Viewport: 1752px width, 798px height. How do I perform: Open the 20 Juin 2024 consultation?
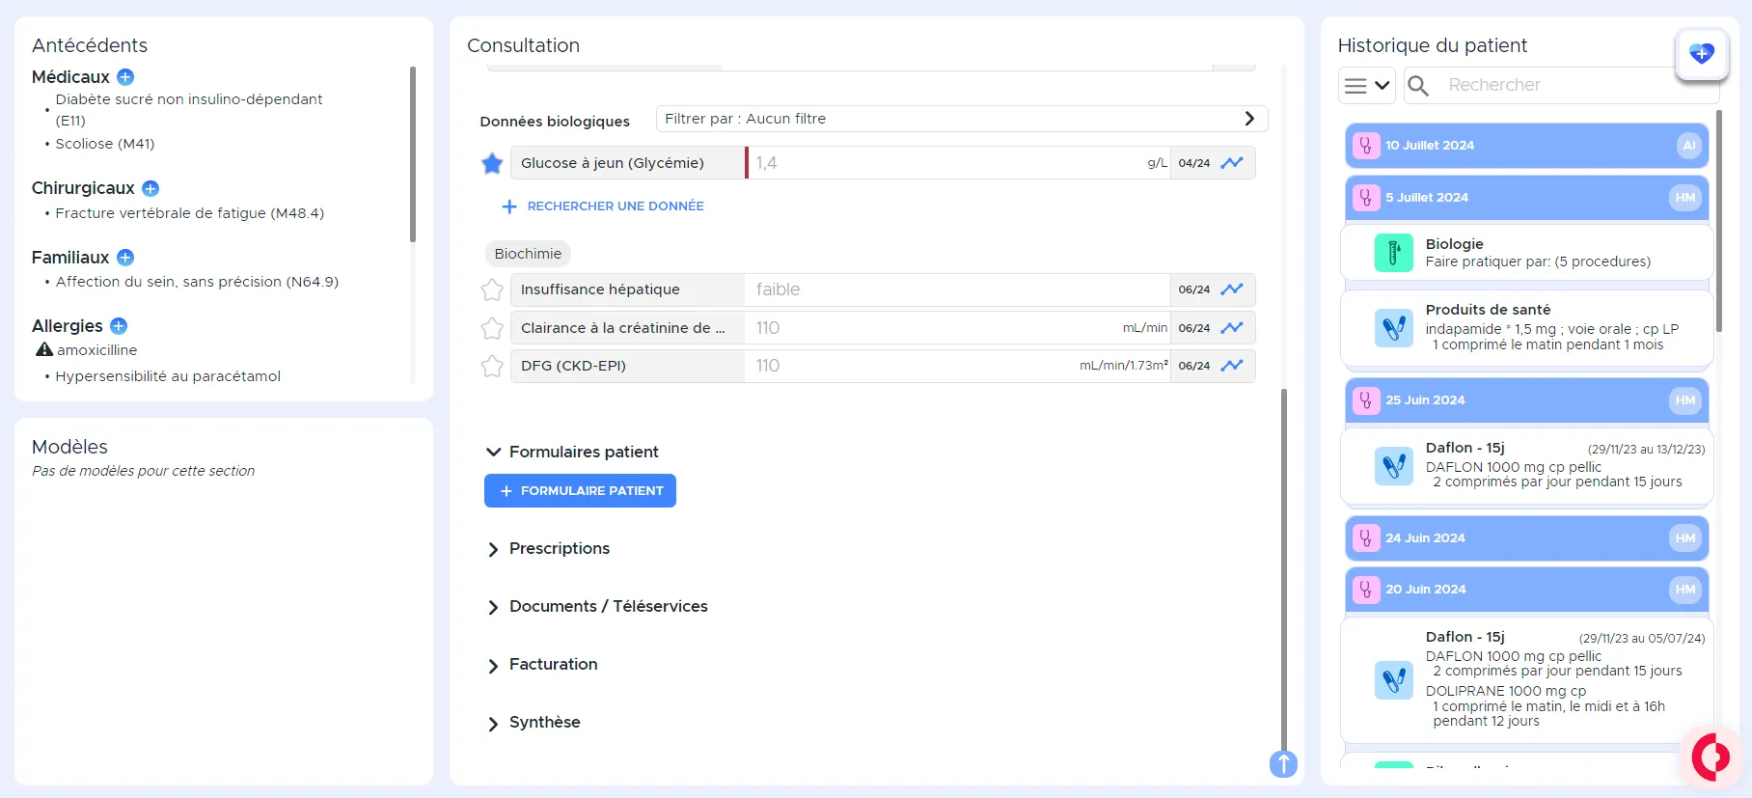click(1527, 590)
